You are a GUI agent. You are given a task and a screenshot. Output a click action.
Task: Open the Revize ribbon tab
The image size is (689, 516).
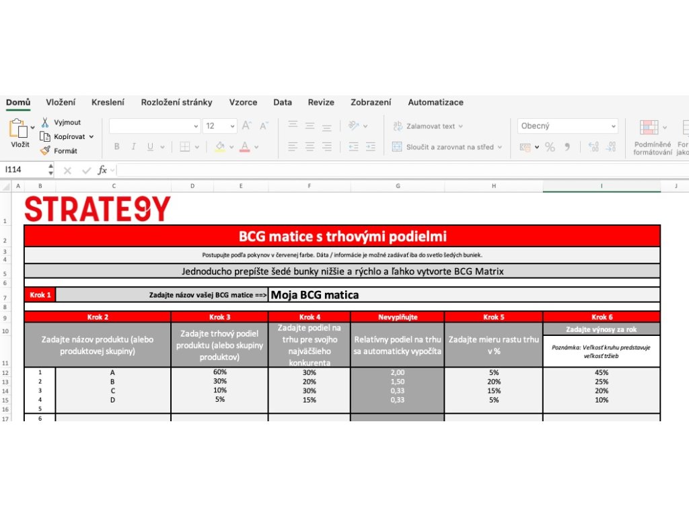321,102
